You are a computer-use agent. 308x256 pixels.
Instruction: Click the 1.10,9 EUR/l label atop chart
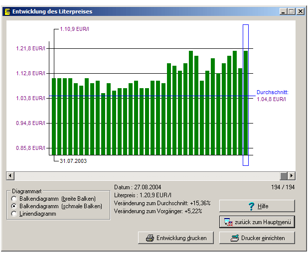tap(74, 29)
